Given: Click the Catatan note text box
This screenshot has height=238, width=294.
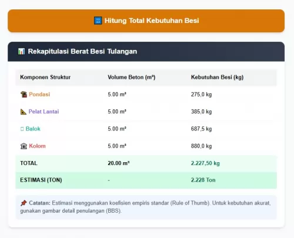Looking at the screenshot, I should pos(146,207).
